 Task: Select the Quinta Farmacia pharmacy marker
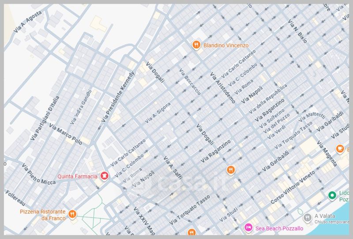coord(104,176)
